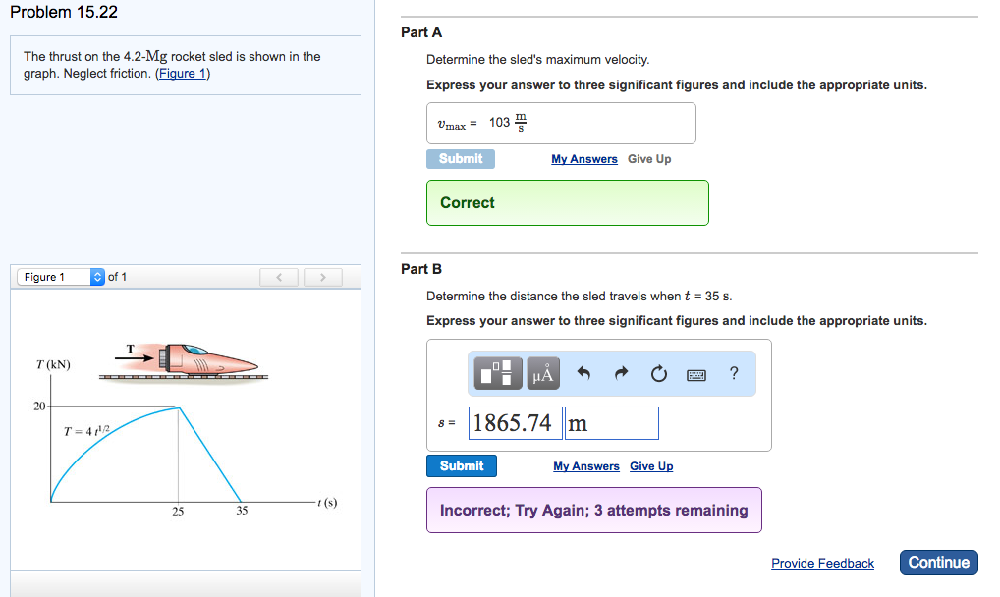Click the grayed Submit button in Part A

(x=460, y=158)
